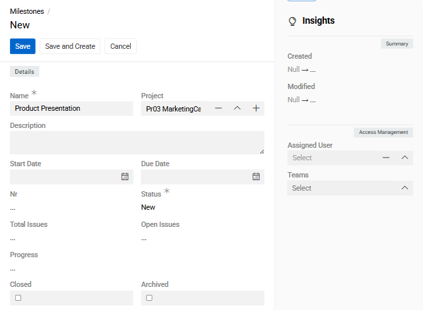Open the Summary panel tab

(x=397, y=44)
